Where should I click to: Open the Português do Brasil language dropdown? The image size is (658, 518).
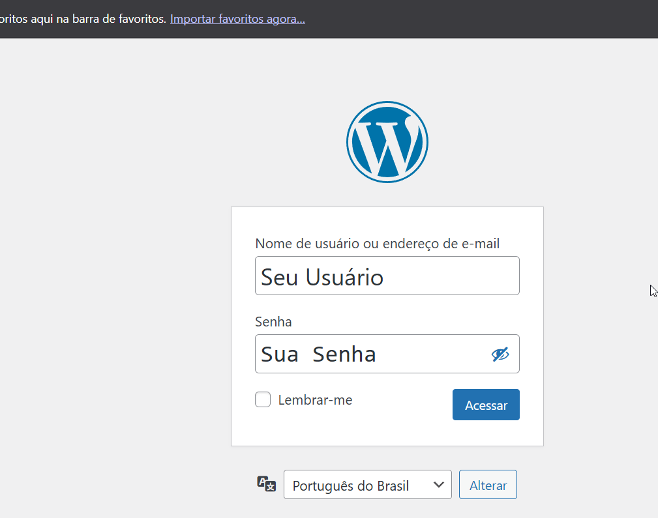pyautogui.click(x=368, y=485)
